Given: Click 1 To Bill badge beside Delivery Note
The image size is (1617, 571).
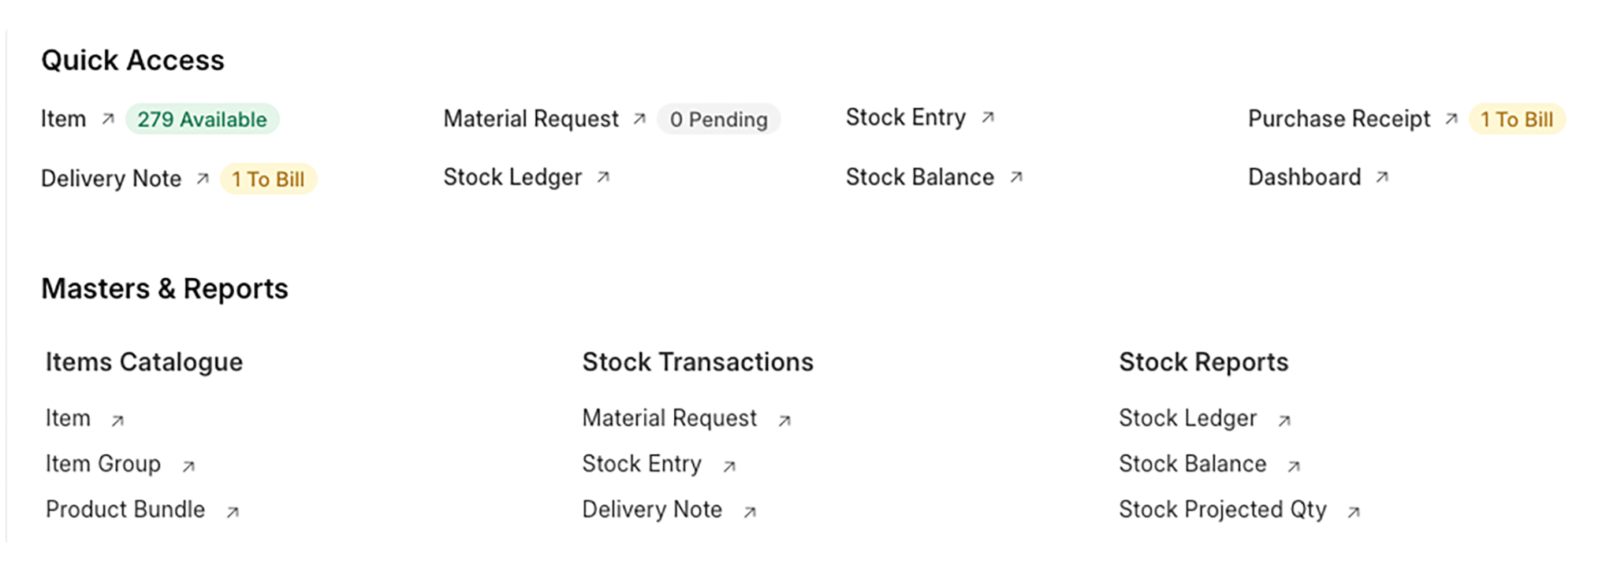Looking at the screenshot, I should tap(268, 179).
